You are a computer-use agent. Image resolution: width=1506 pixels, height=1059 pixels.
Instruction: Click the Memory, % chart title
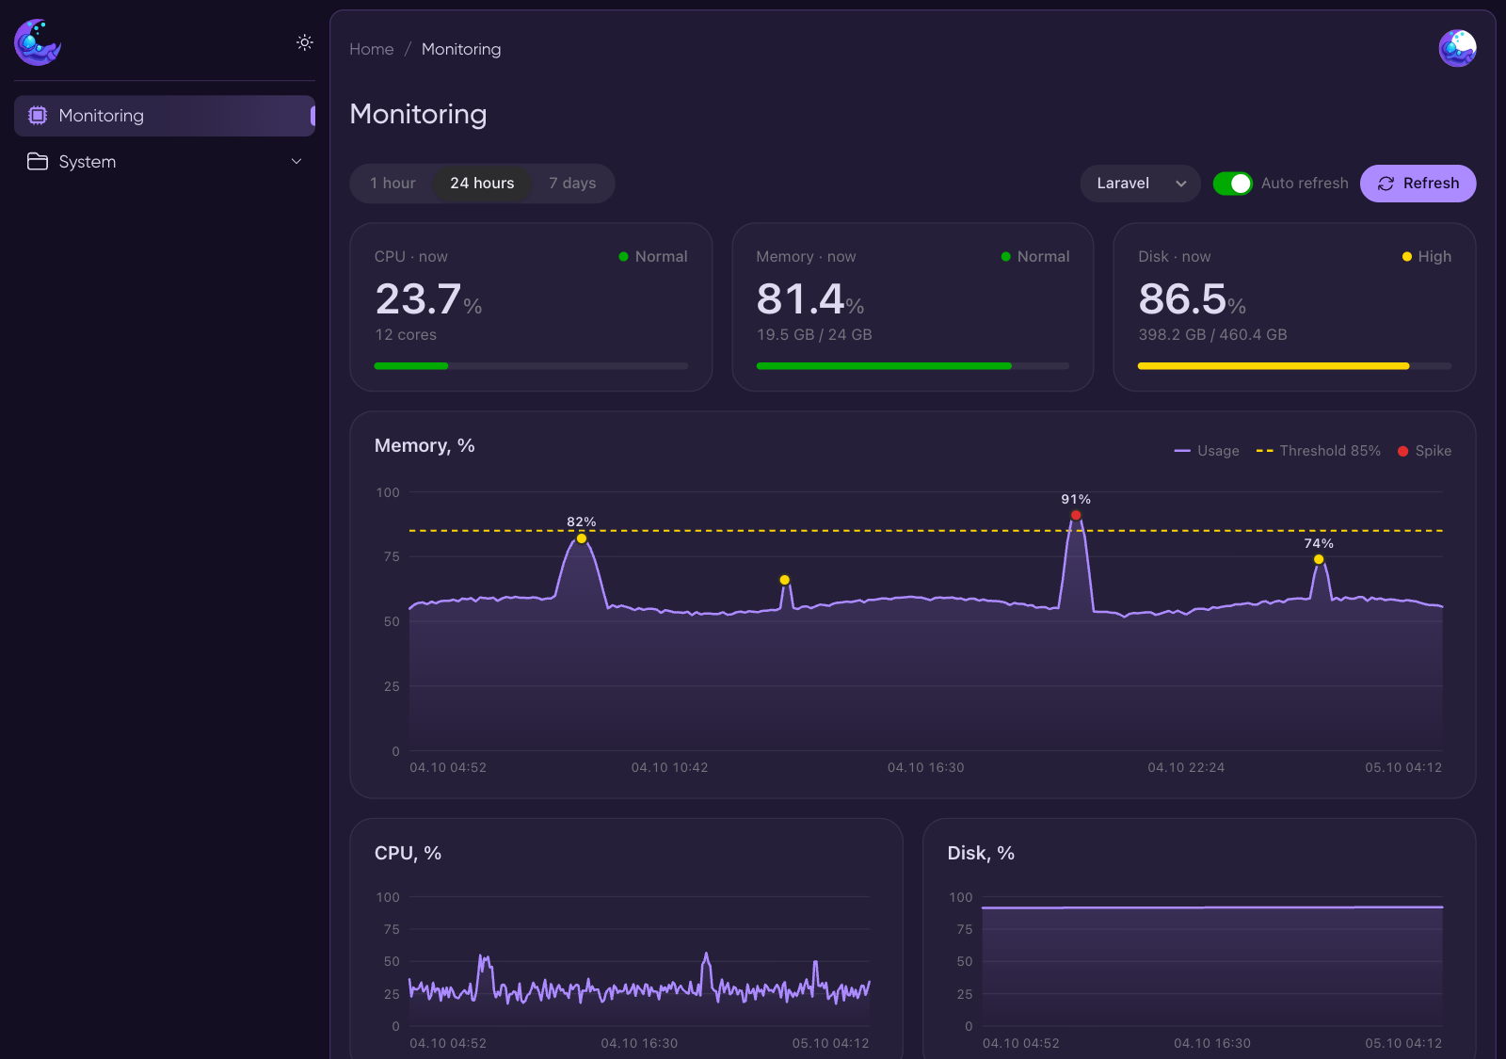(x=425, y=446)
